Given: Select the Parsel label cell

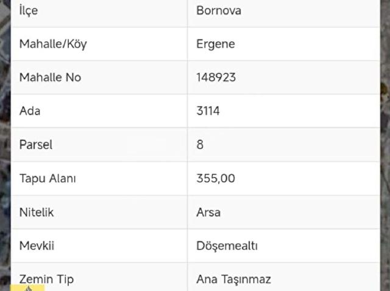Looking at the screenshot, I should [36, 145].
